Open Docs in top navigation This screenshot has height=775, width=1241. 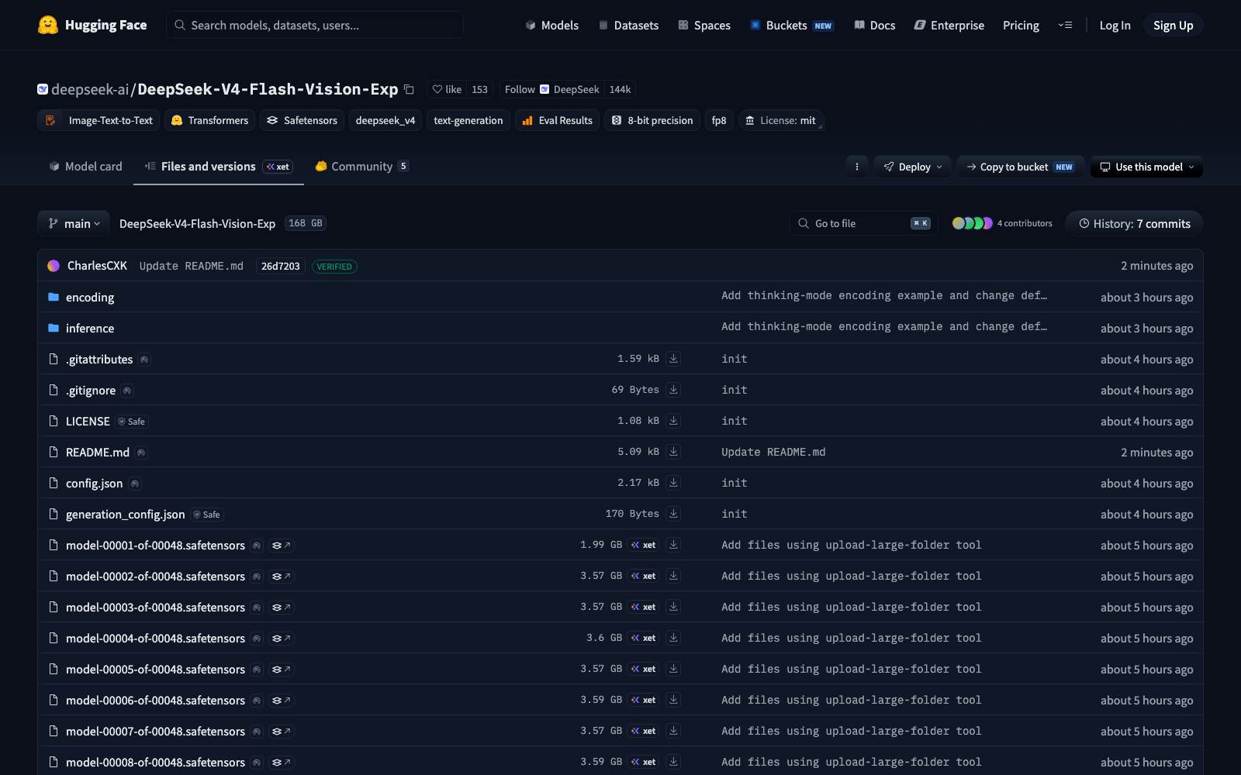coord(875,25)
